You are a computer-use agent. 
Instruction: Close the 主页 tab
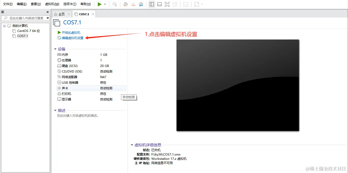69,14
